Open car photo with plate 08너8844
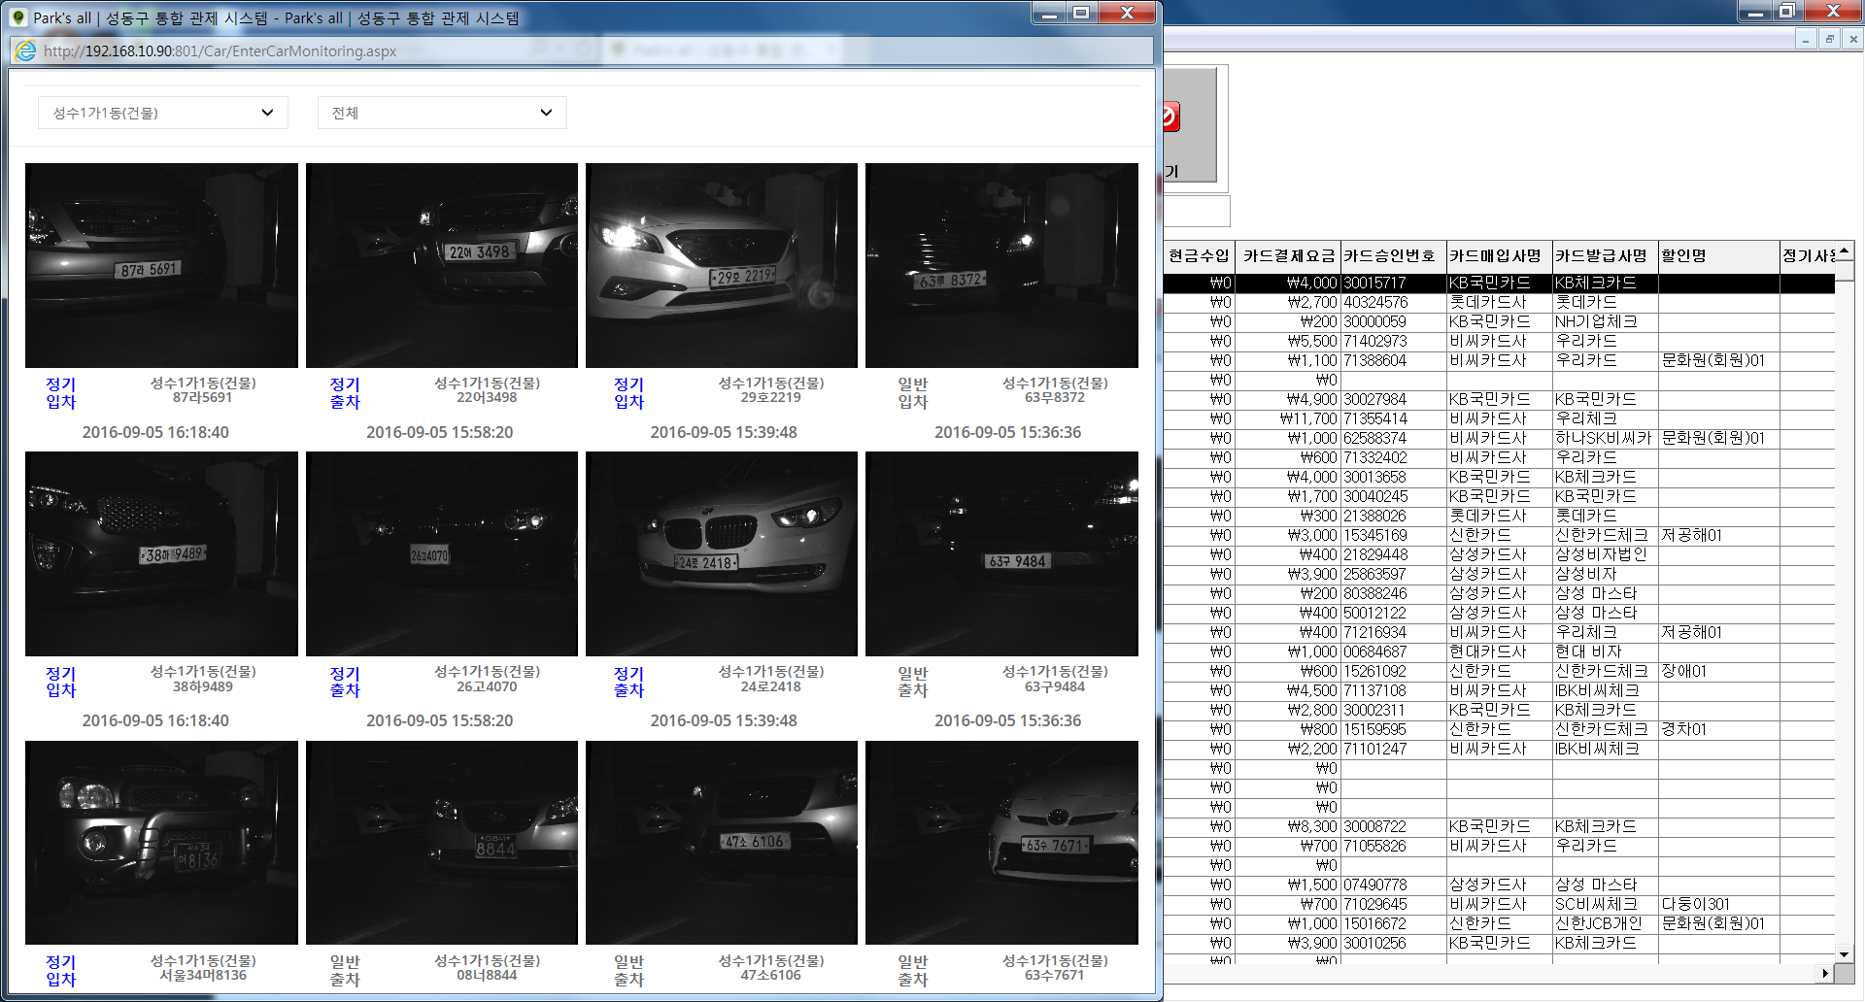 click(442, 843)
